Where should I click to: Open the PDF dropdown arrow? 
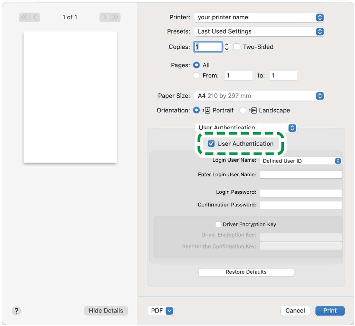(x=169, y=310)
